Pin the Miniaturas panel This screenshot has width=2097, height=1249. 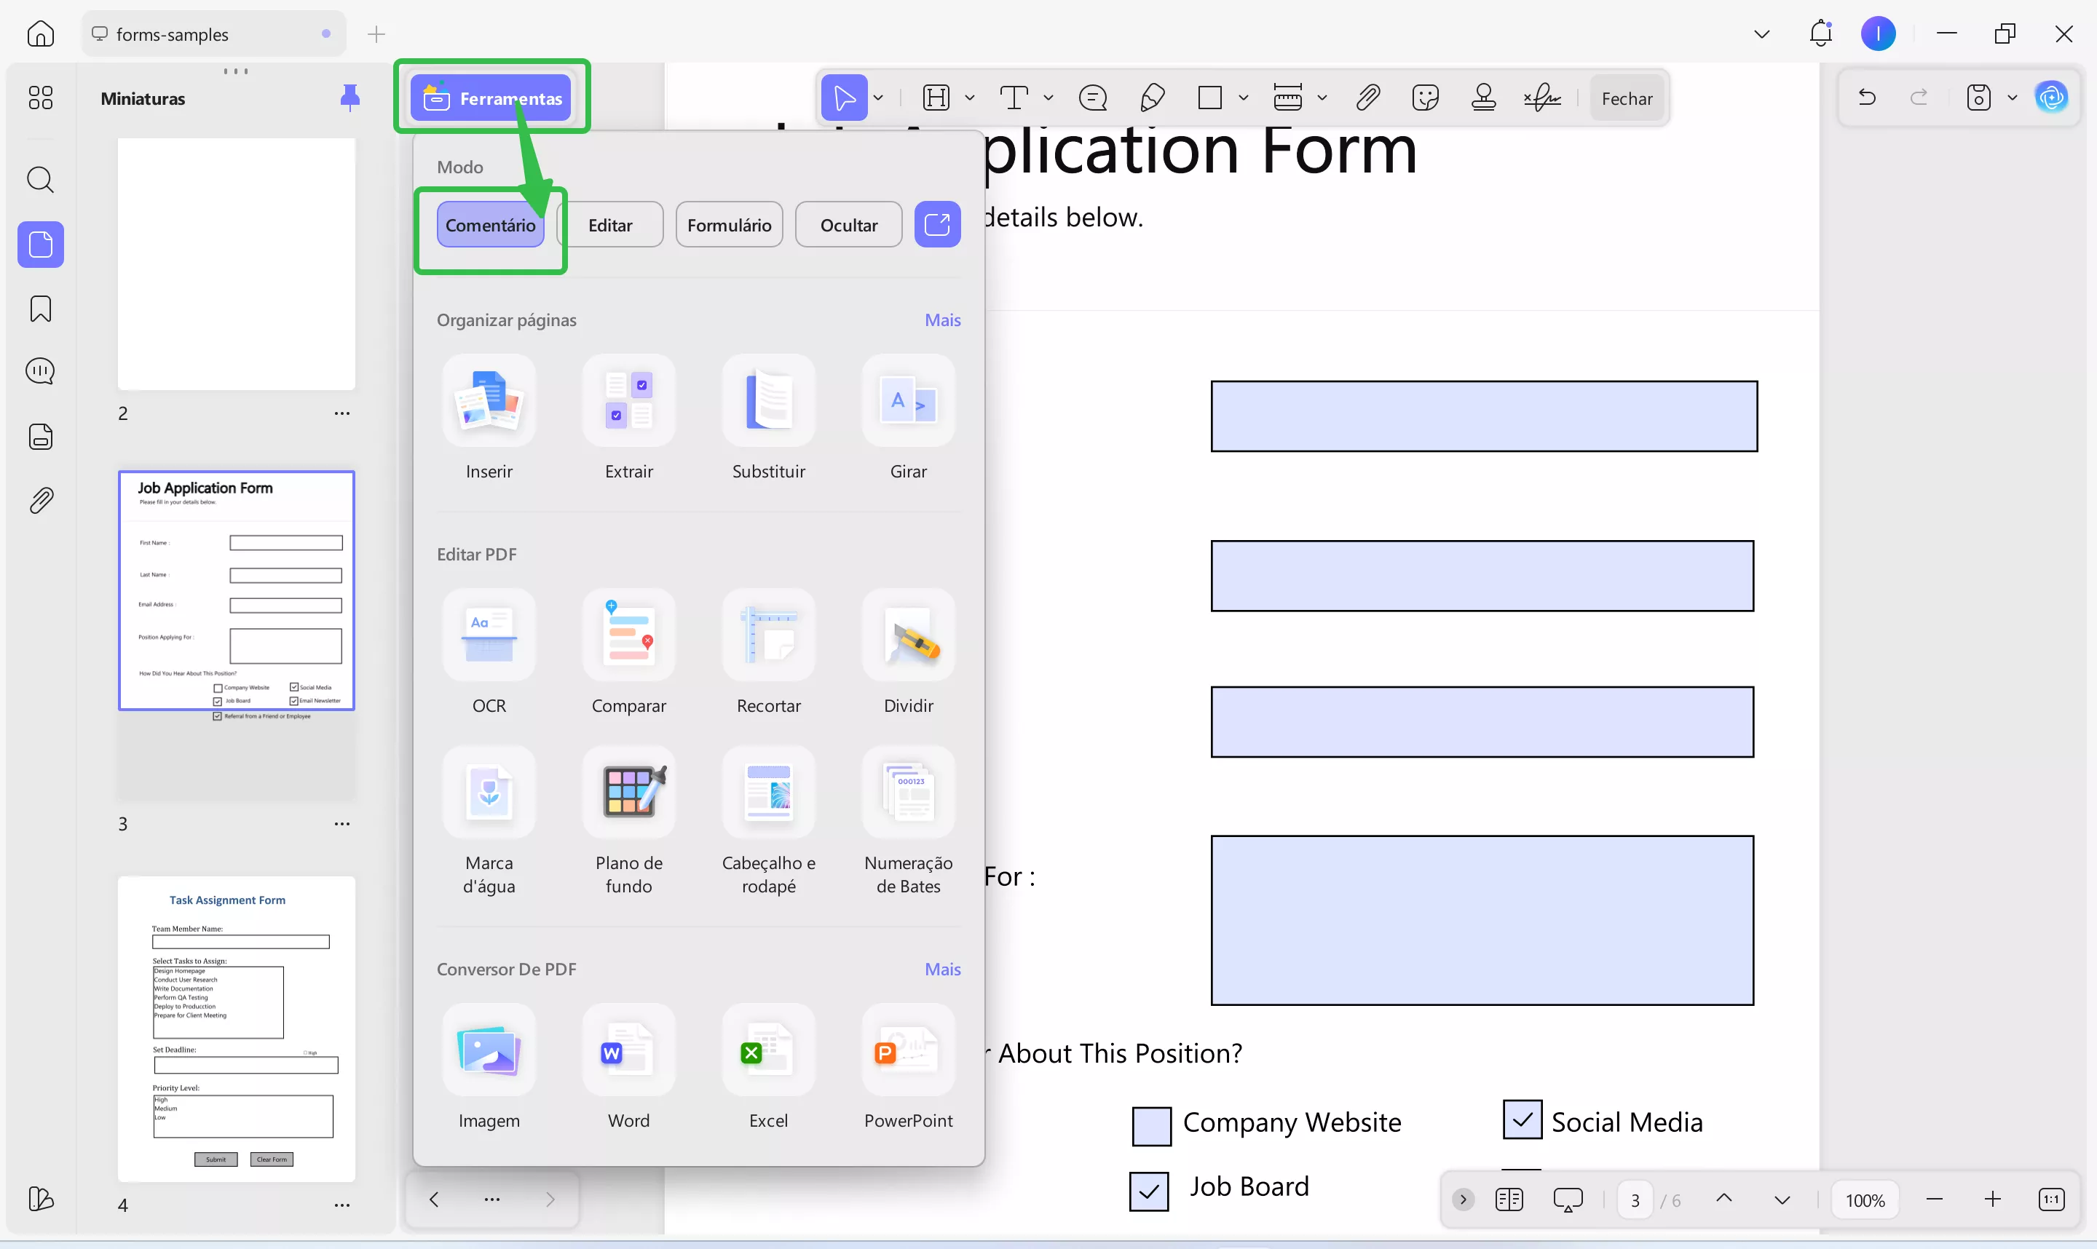pyautogui.click(x=349, y=98)
